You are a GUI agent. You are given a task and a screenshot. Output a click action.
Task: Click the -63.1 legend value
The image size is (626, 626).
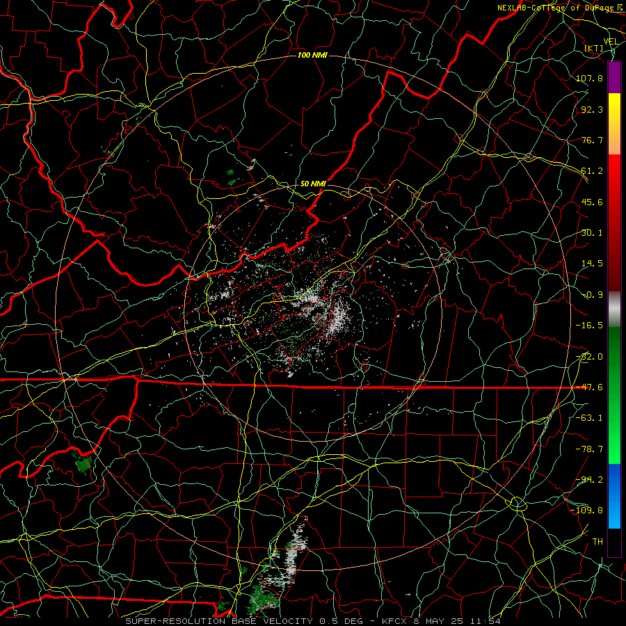(x=589, y=418)
